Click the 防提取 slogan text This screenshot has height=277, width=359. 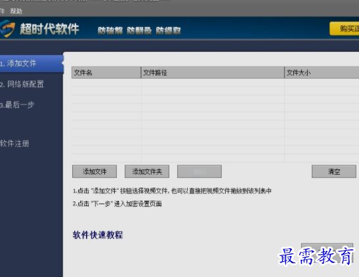168,30
